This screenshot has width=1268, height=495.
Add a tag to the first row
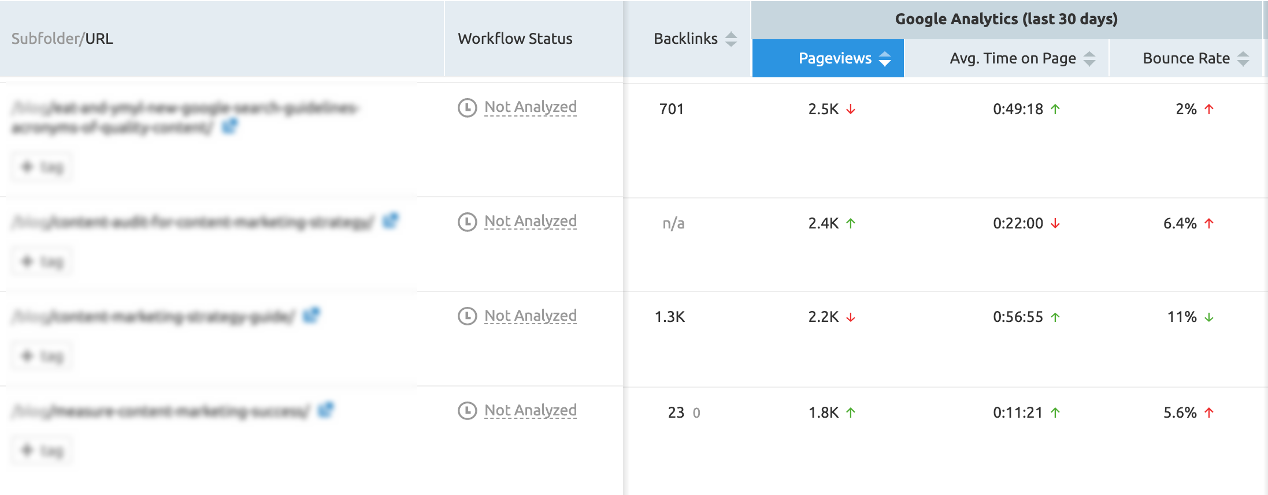tap(42, 167)
